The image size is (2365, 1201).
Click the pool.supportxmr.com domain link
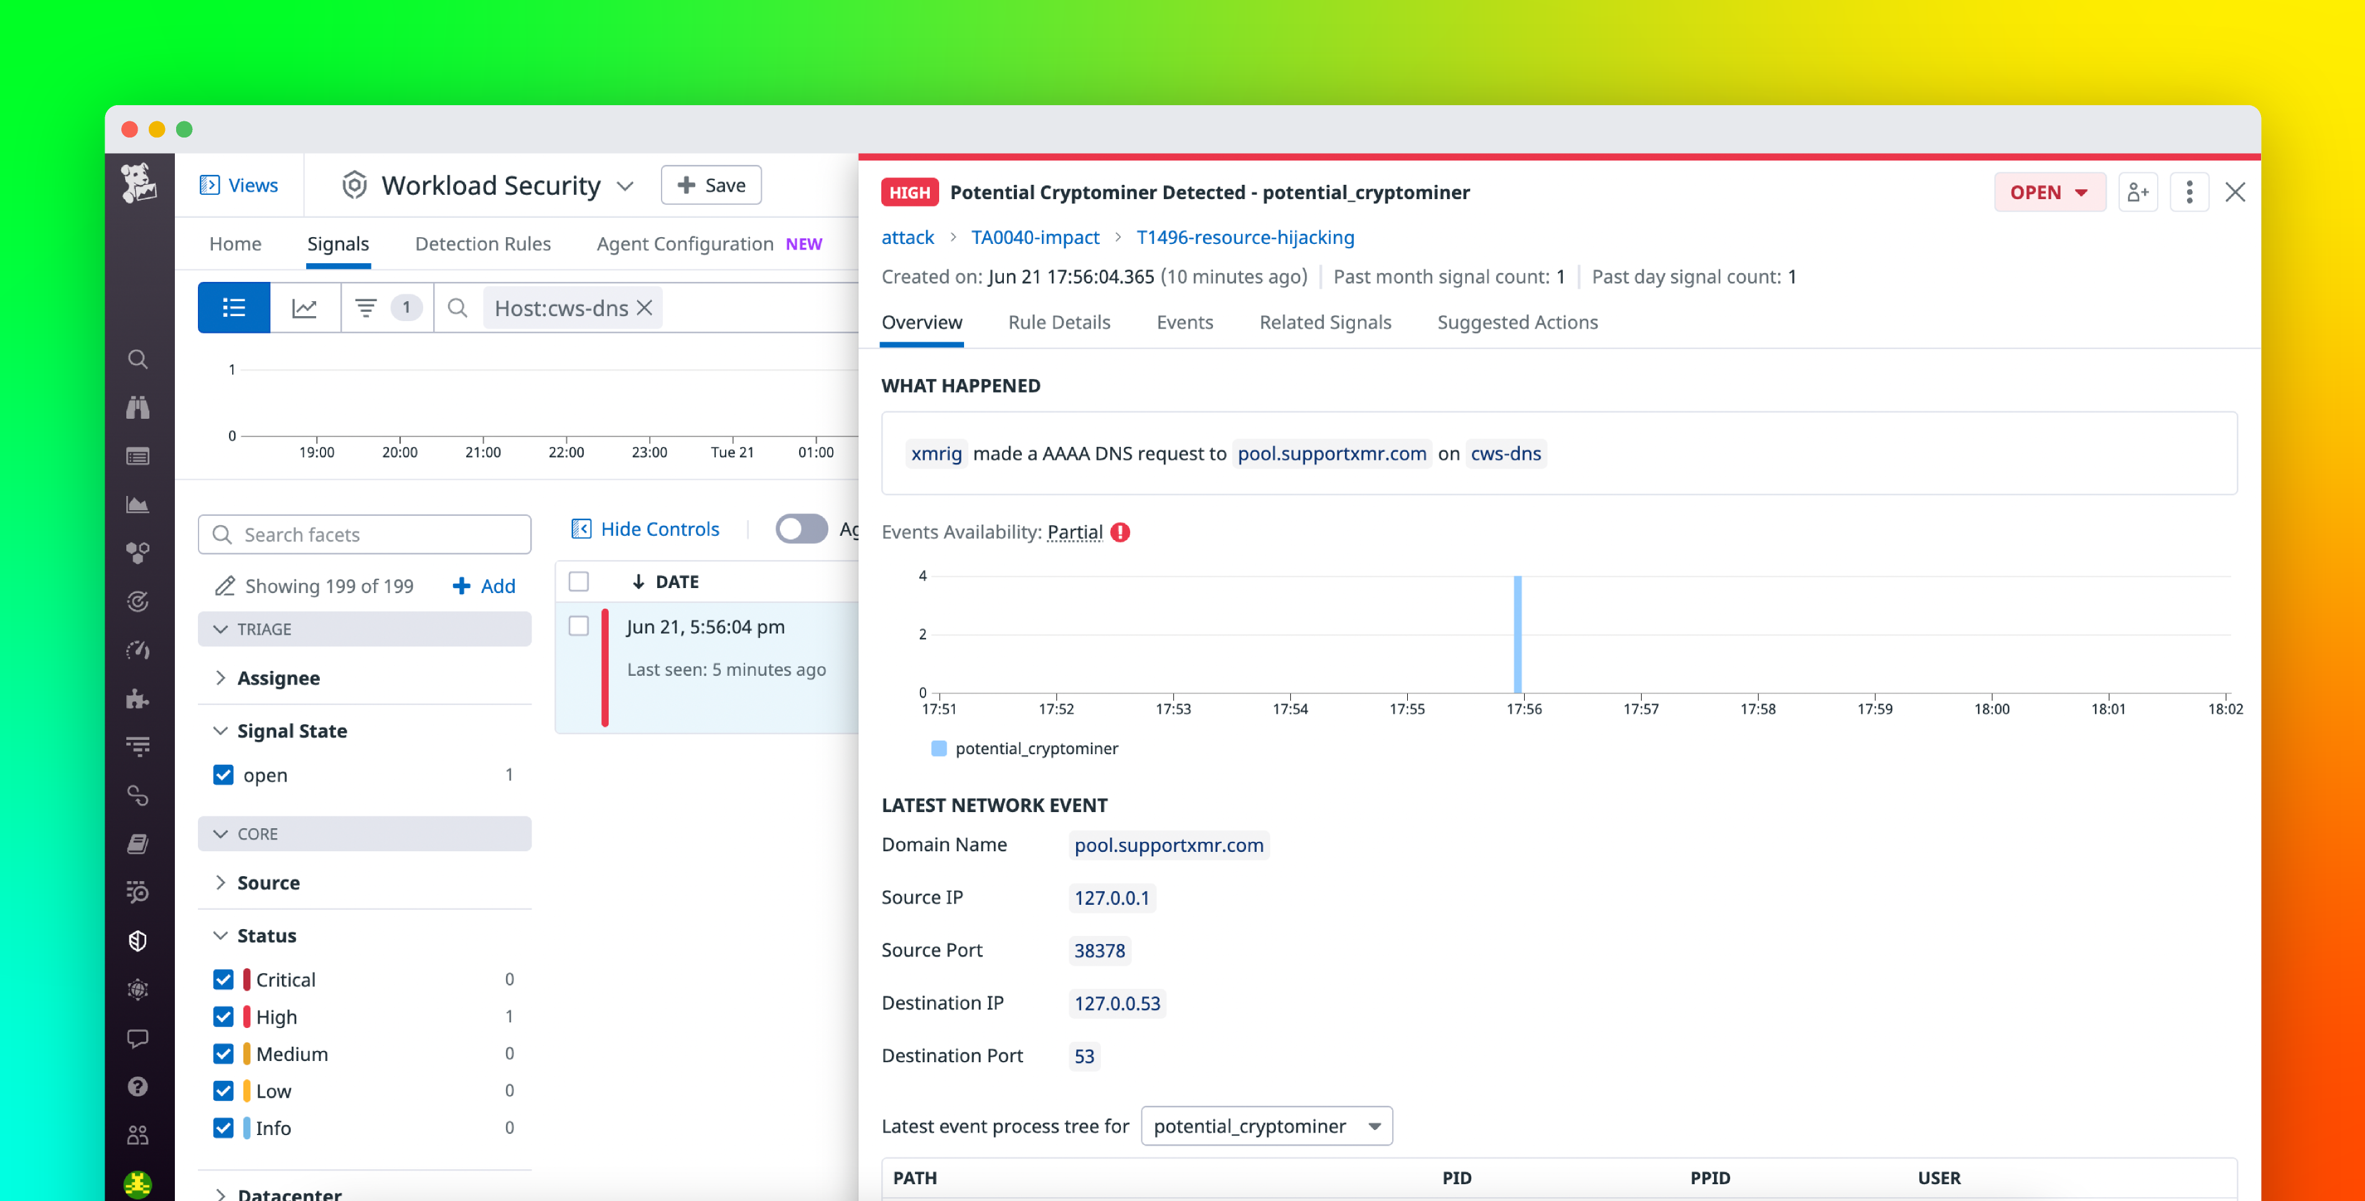point(1169,844)
